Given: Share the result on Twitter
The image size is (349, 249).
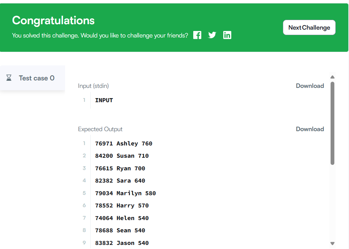Looking at the screenshot, I should pos(212,35).
